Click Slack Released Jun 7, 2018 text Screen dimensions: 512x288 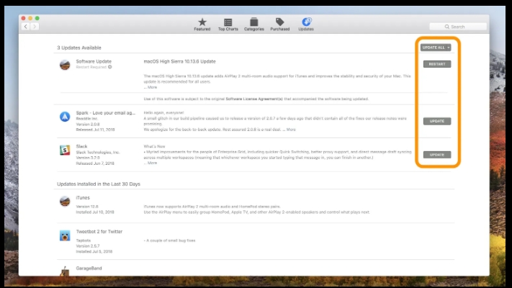click(x=95, y=163)
